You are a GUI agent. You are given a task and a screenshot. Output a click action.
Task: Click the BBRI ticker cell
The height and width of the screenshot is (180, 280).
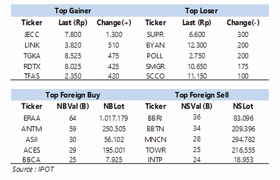155,118
